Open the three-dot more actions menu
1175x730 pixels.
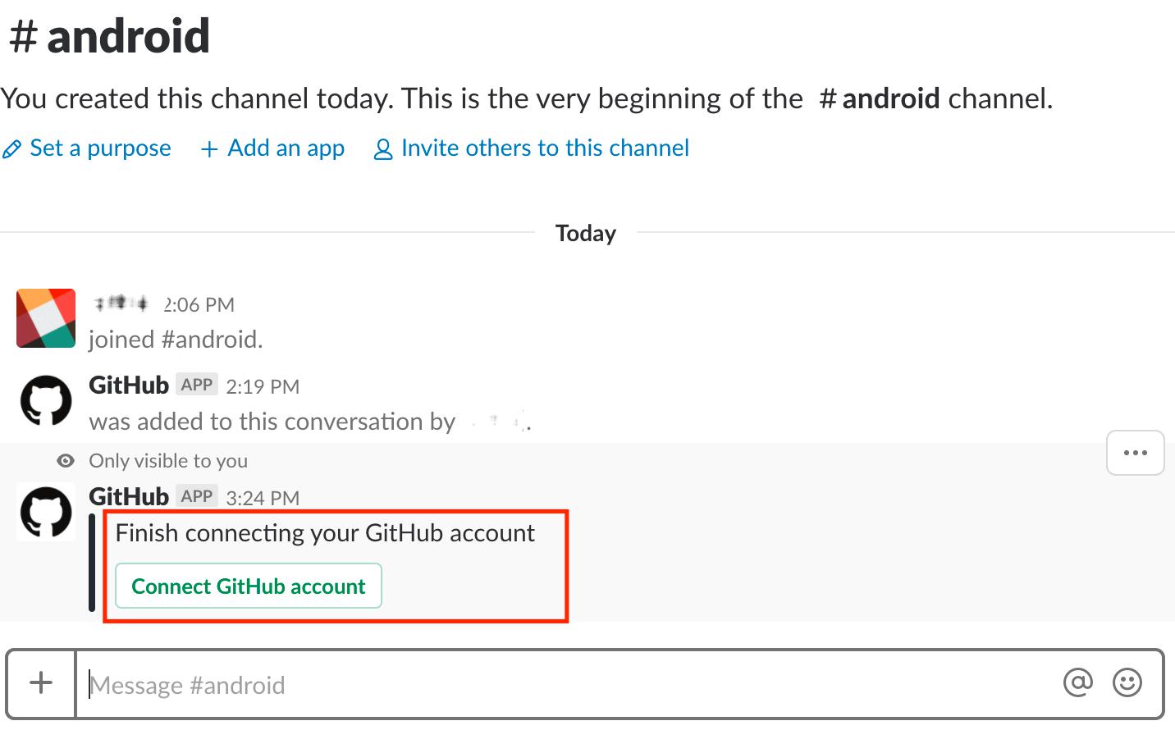[x=1135, y=453]
